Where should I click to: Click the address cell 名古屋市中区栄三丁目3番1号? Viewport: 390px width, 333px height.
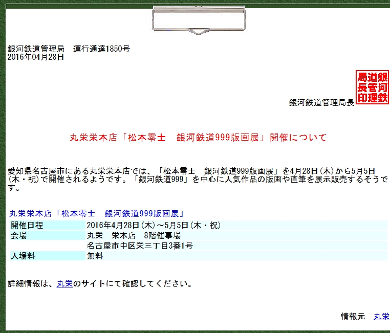point(236,246)
